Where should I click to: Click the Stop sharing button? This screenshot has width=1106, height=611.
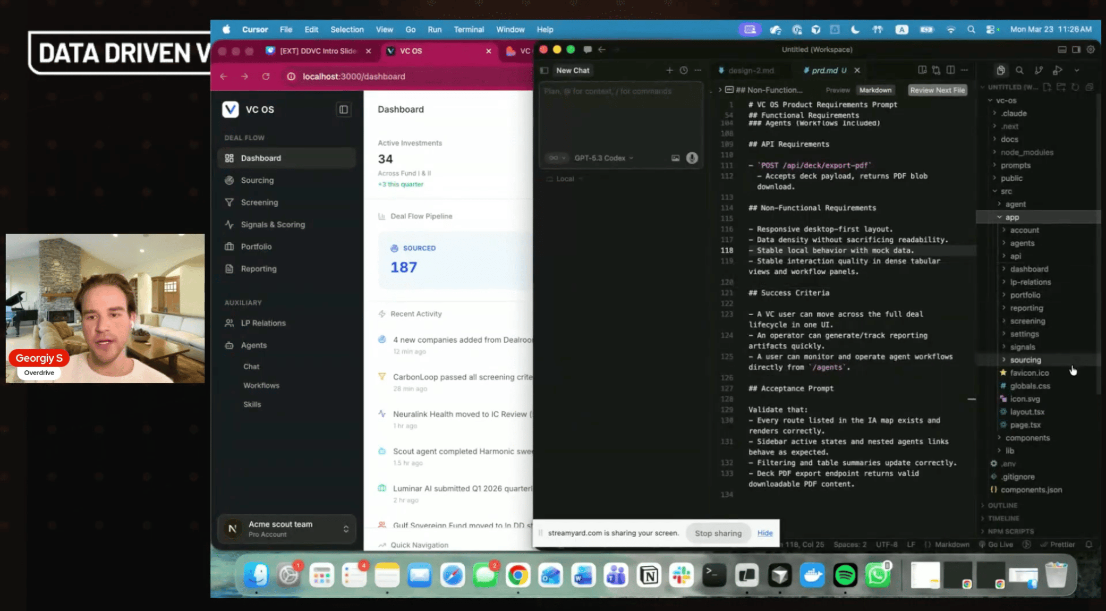(718, 533)
